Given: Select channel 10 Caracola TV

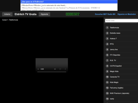Looking at the screenshot, I should click(121, 77).
